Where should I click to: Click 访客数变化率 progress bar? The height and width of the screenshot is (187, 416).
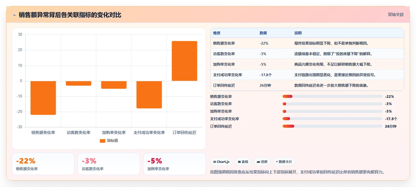pos(332,104)
